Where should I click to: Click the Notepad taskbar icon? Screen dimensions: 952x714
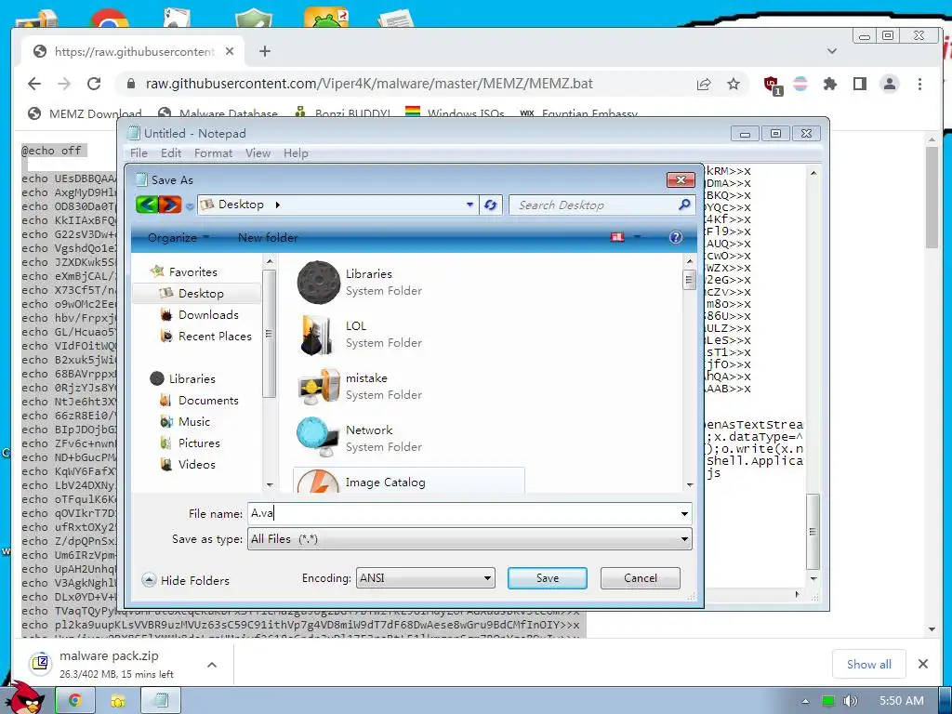click(161, 701)
